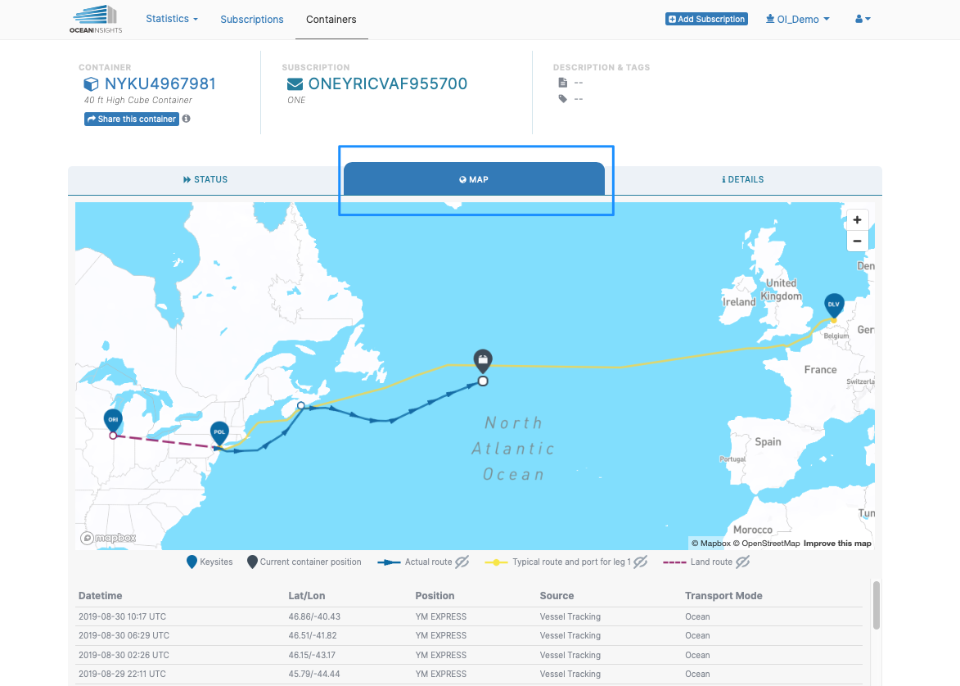Select the MAP tab

pyautogui.click(x=474, y=179)
